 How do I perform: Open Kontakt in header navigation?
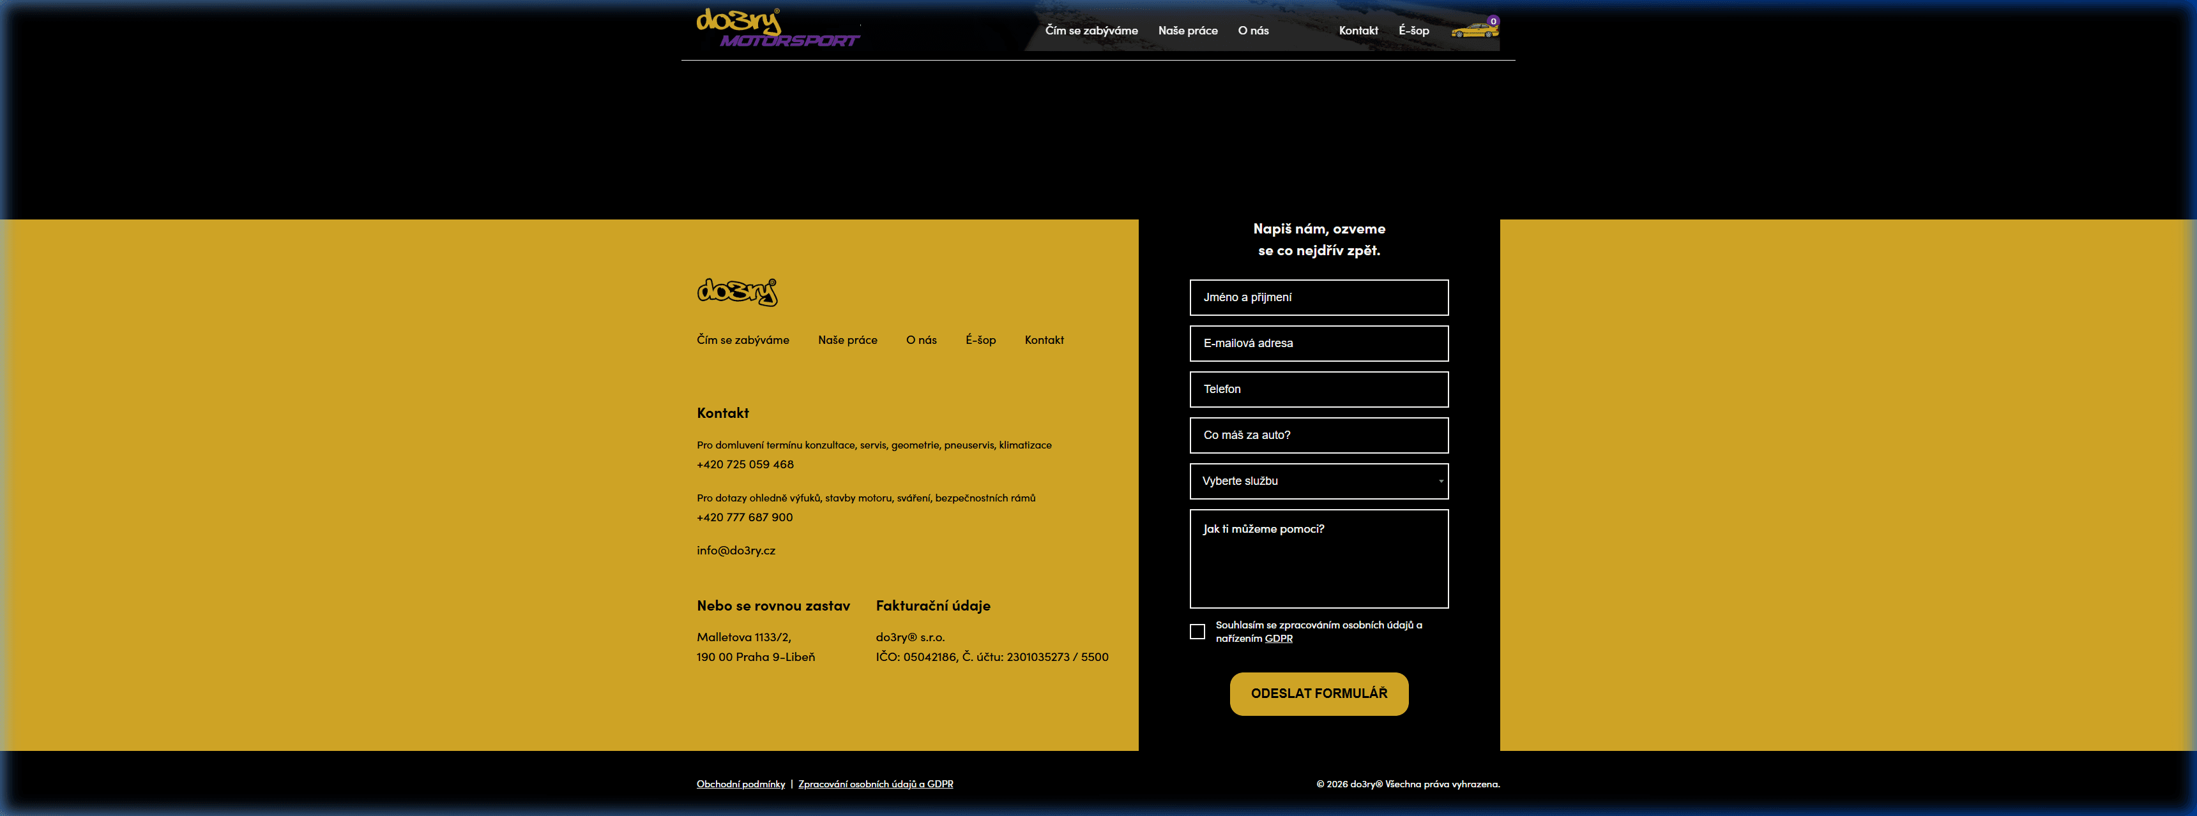[x=1358, y=31]
